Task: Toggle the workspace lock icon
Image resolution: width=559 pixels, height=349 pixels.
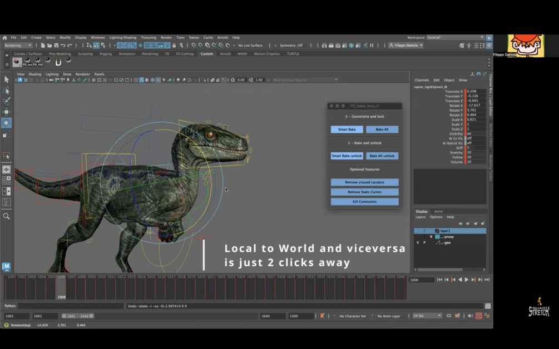Action: coord(489,37)
